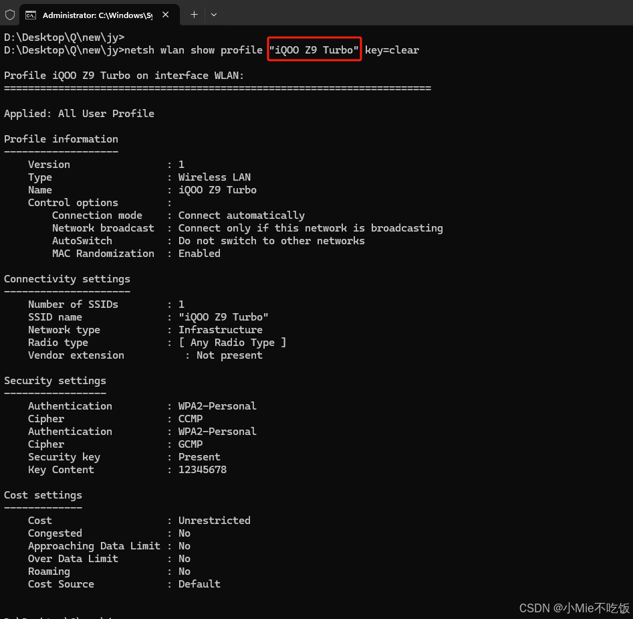Select the highlighted "iQOO Z9 Turbo" profile name
Viewport: 633px width, 619px height.
[314, 50]
